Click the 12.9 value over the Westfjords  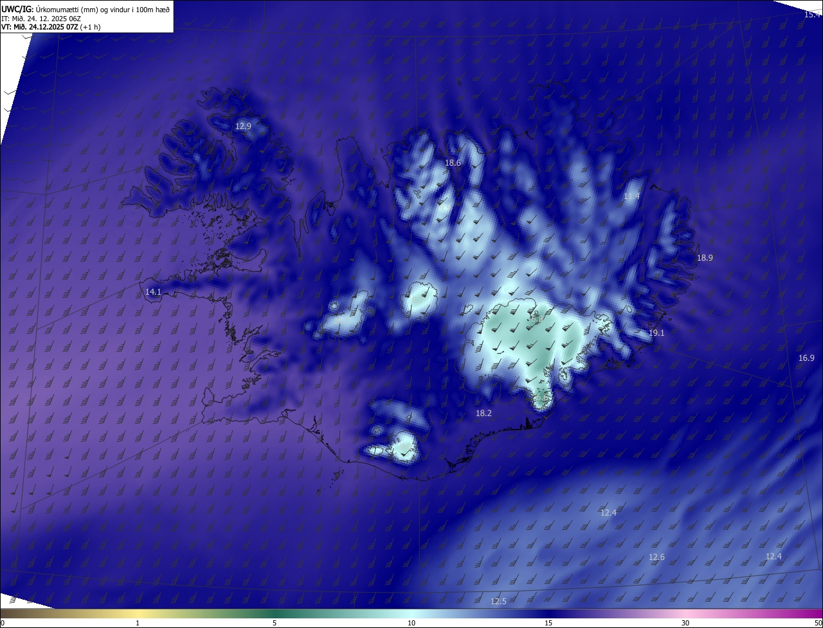(243, 126)
